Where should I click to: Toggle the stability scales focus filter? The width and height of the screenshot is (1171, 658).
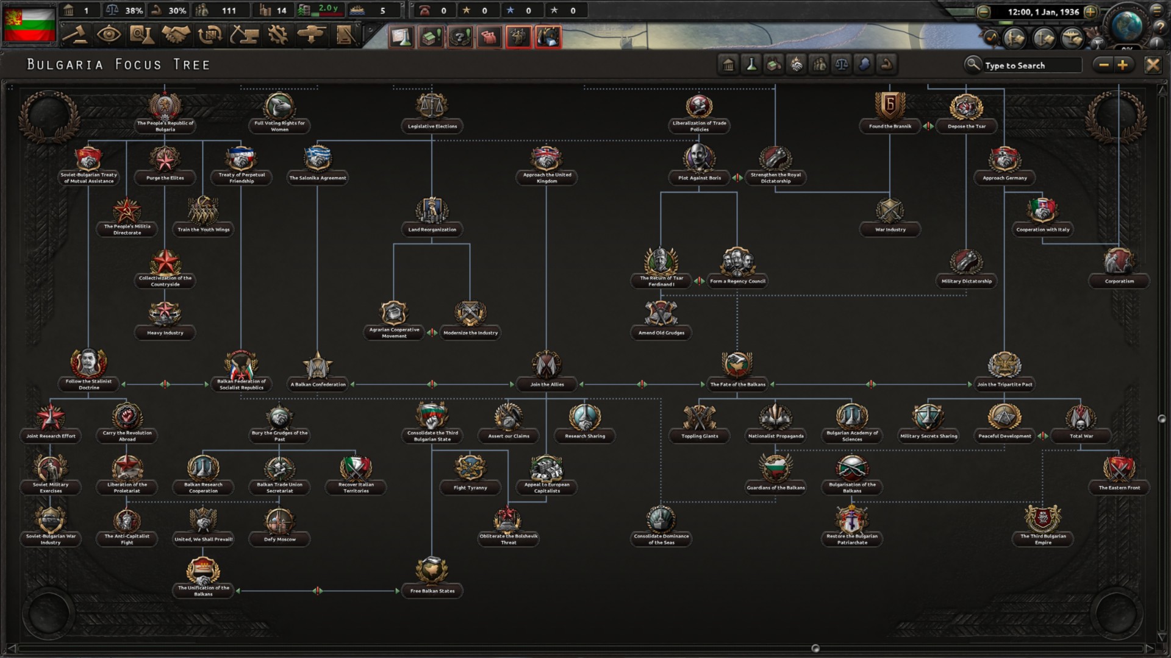tap(842, 65)
